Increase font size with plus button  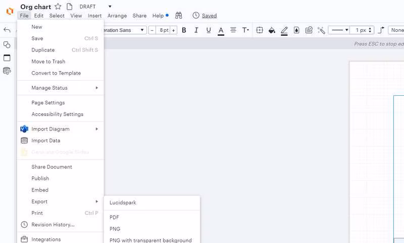(173, 30)
